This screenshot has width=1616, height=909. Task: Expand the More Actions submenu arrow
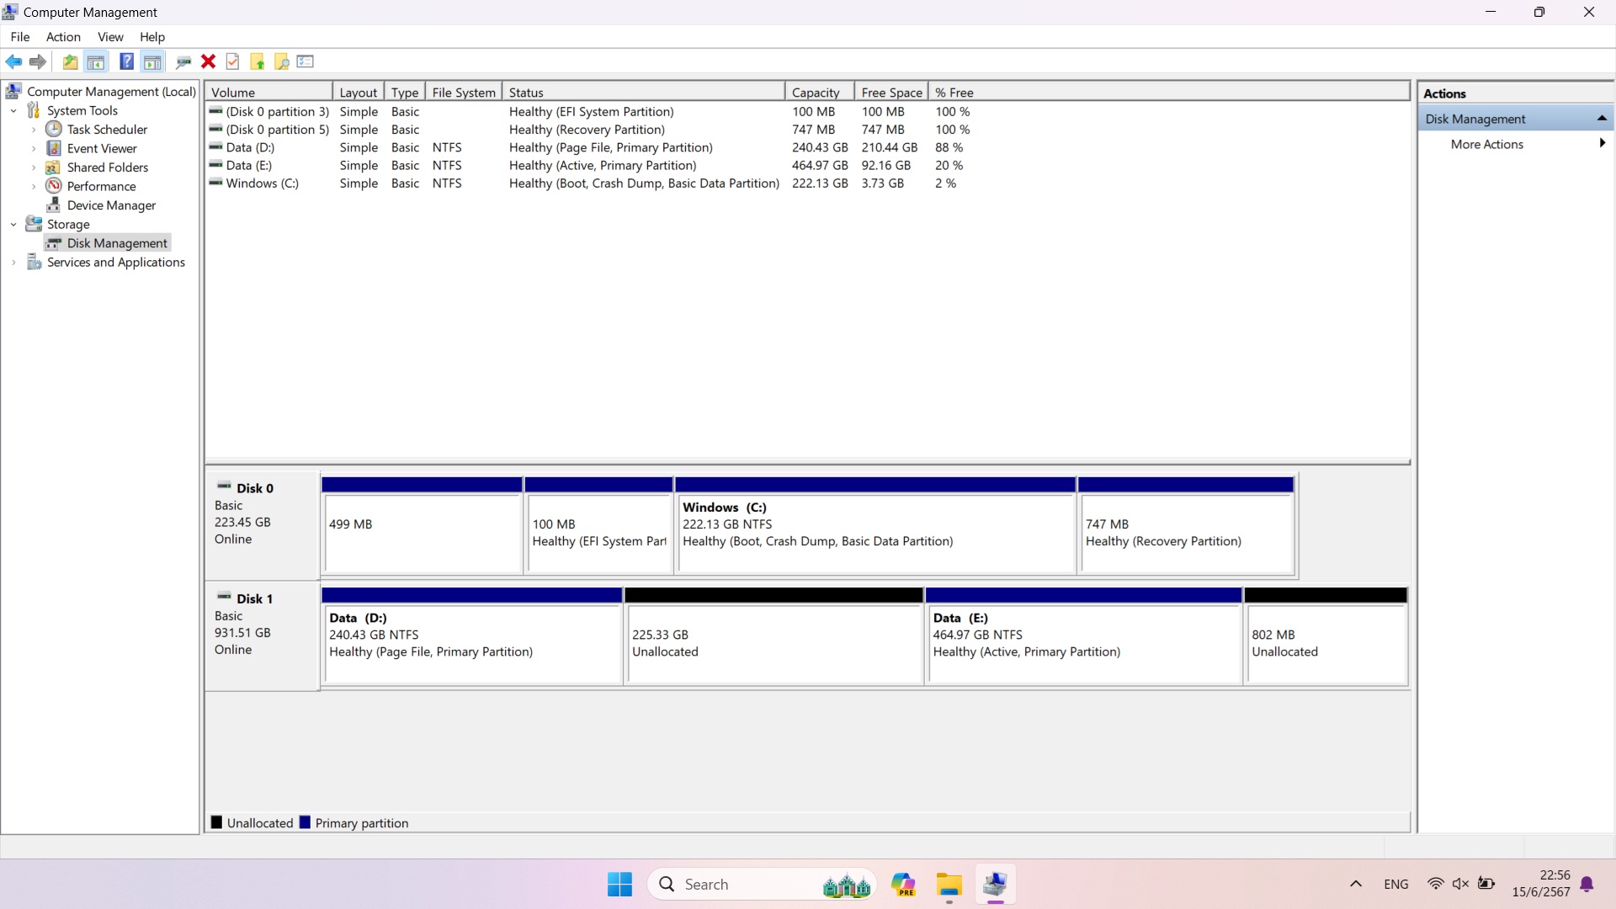[1602, 144]
